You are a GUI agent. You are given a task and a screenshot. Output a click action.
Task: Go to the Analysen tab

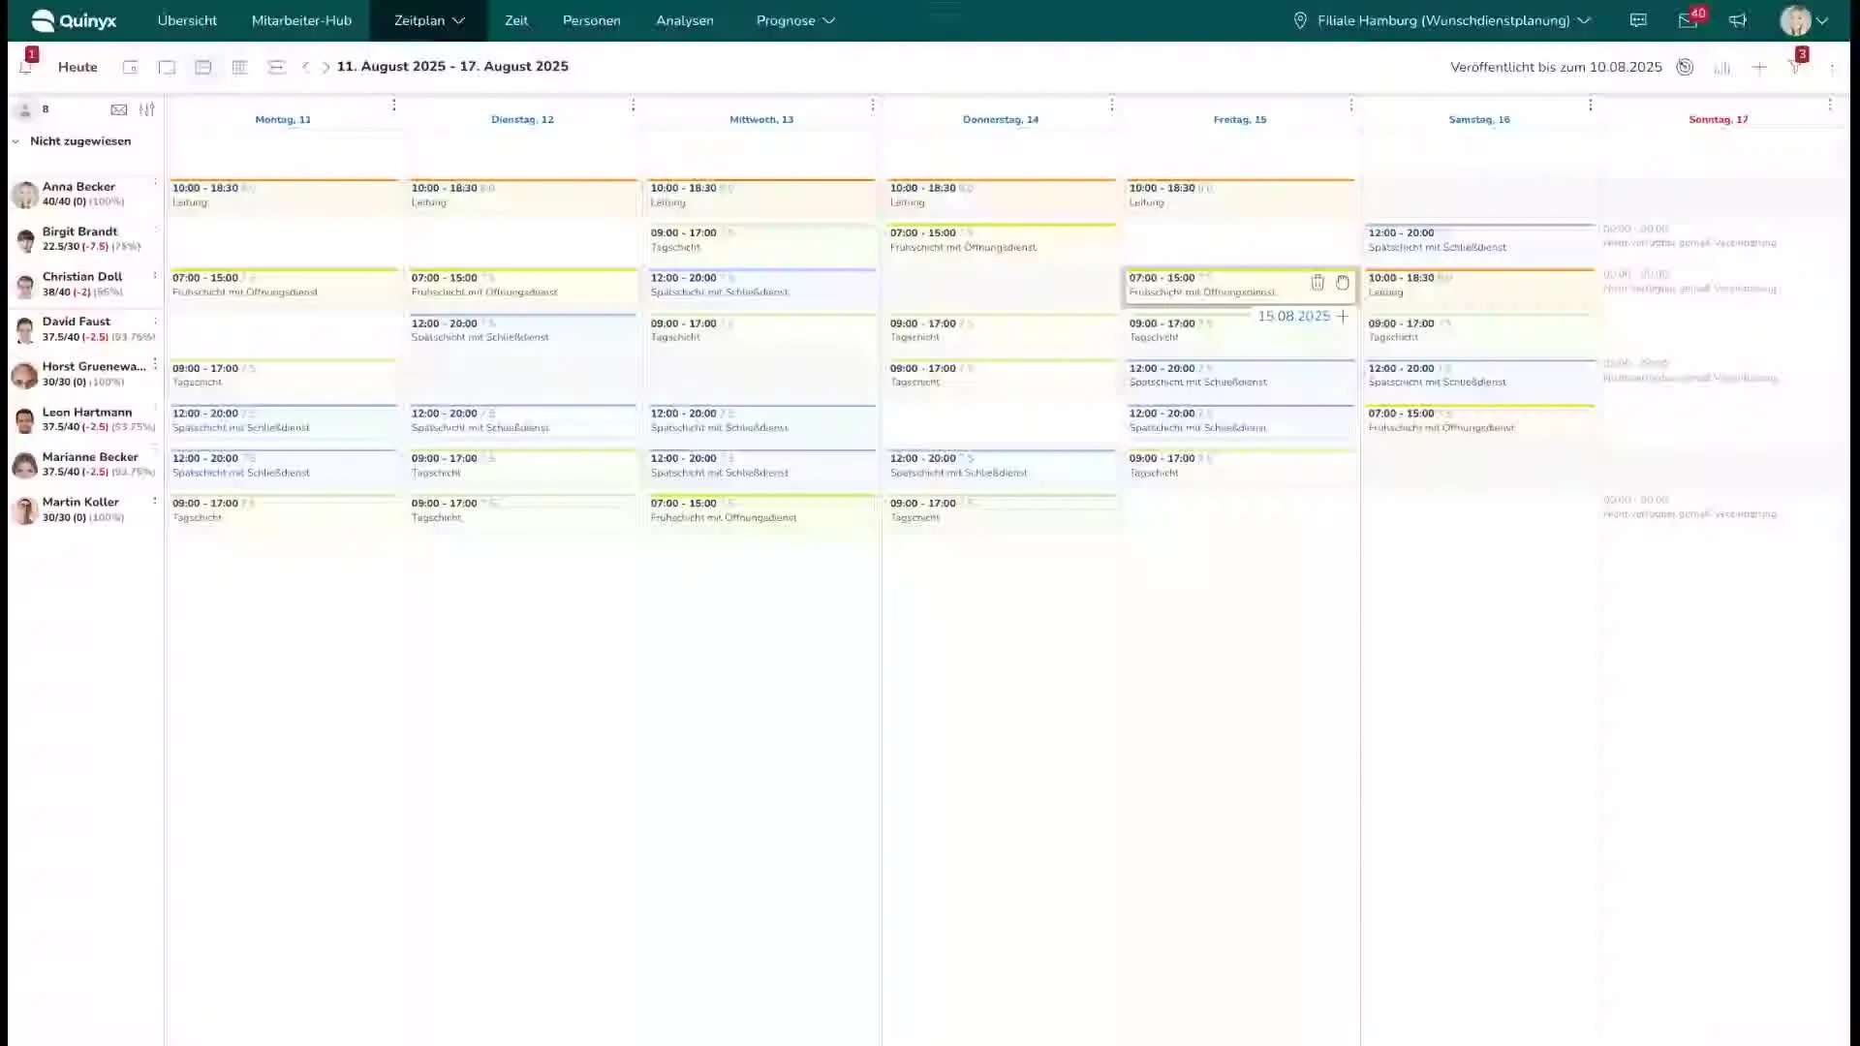tap(684, 20)
